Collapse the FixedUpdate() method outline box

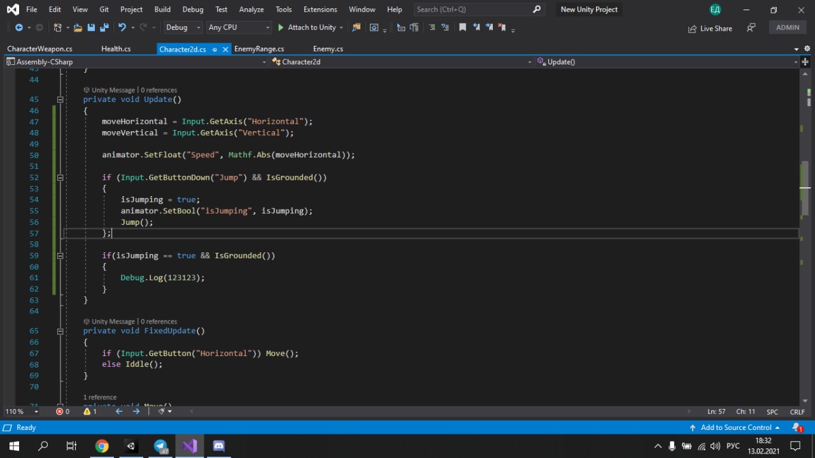point(60,331)
